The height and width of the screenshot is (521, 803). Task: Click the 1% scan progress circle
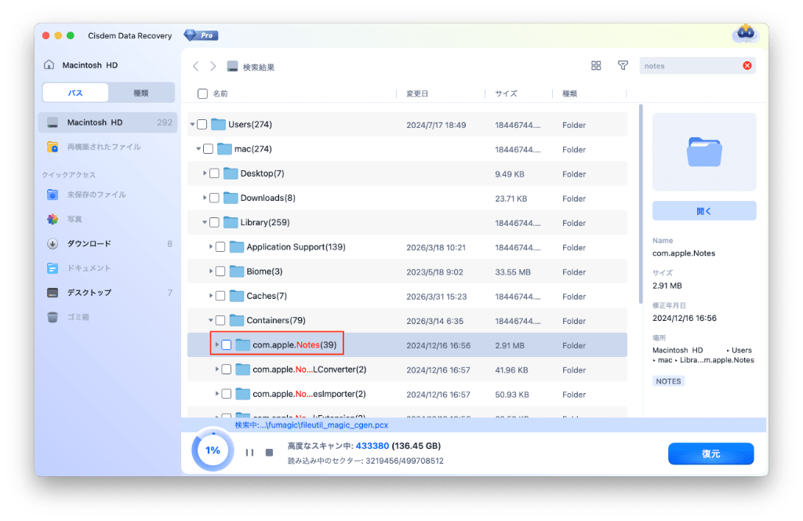point(213,451)
